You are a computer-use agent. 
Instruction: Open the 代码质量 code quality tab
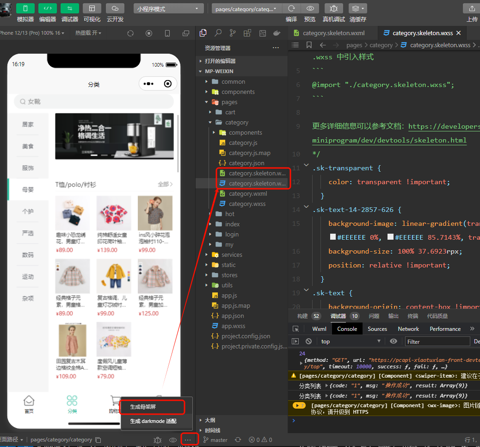coord(437,316)
